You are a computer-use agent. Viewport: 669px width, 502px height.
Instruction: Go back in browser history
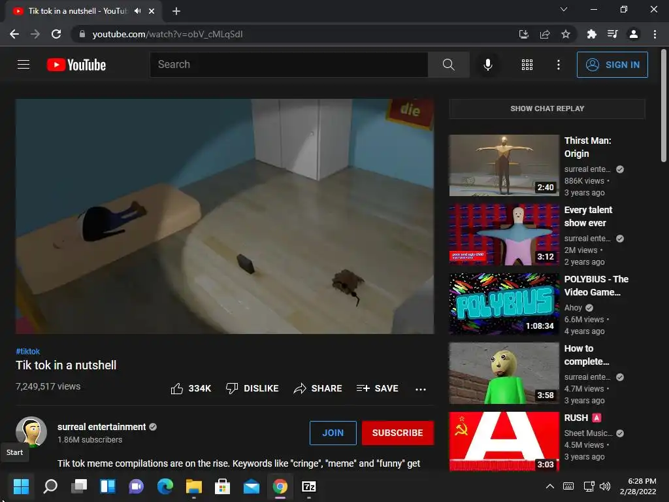(14, 34)
